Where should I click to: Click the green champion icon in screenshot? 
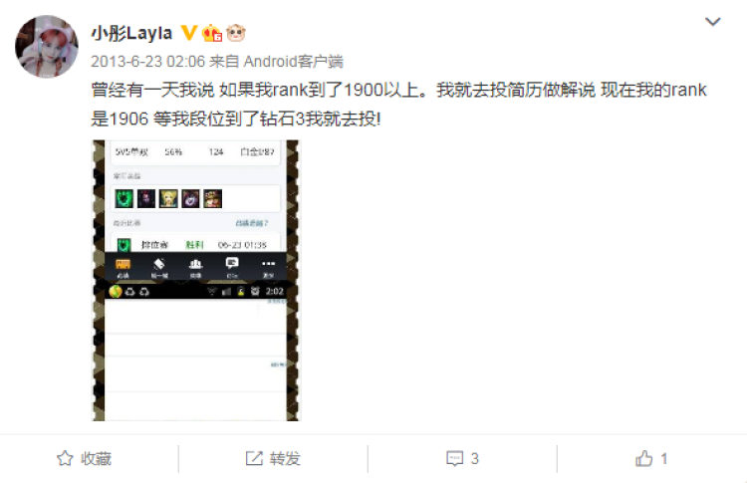coord(124,198)
